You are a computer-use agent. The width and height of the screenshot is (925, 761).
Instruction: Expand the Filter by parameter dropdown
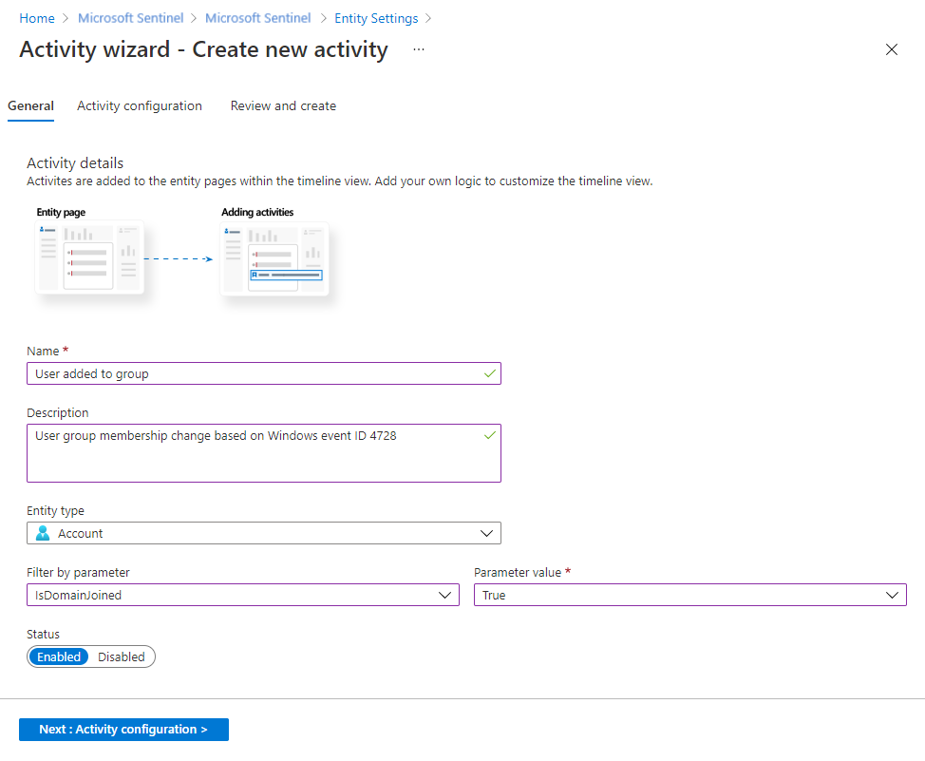(x=444, y=595)
